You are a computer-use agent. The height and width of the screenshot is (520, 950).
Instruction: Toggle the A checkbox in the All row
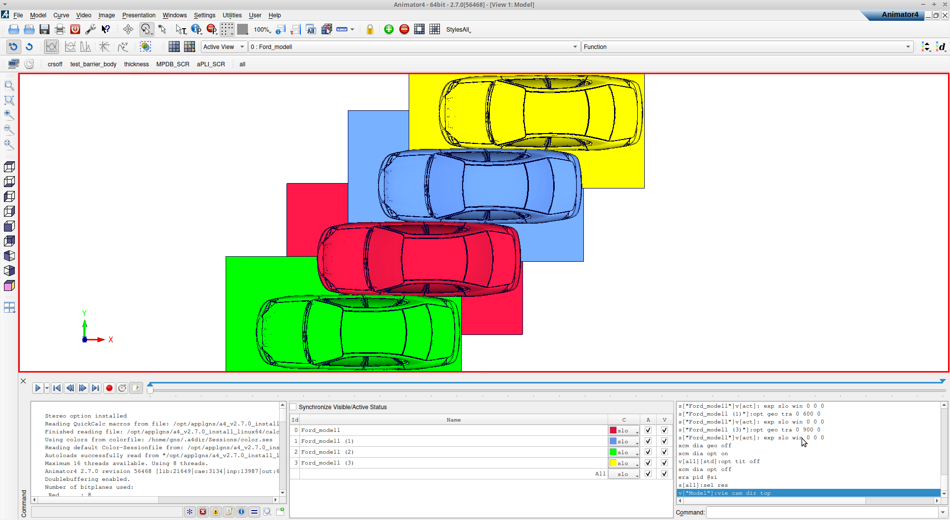click(648, 474)
